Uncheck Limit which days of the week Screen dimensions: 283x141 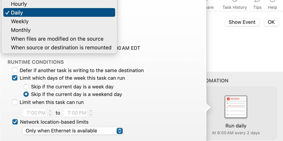point(15,78)
